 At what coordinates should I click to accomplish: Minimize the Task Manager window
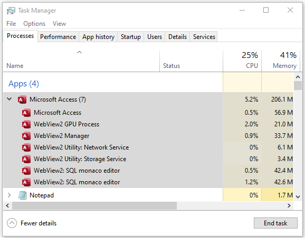(242, 10)
